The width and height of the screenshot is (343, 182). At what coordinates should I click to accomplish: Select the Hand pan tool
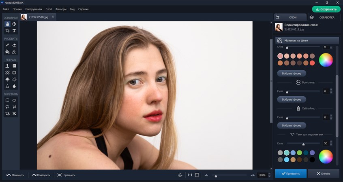point(7,24)
